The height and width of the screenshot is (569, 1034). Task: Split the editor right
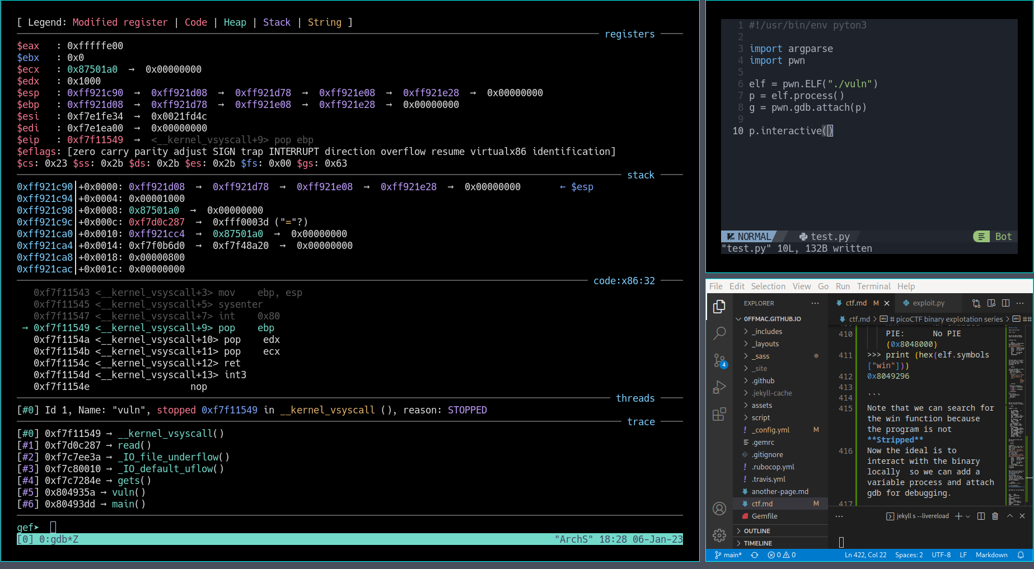(x=1006, y=303)
